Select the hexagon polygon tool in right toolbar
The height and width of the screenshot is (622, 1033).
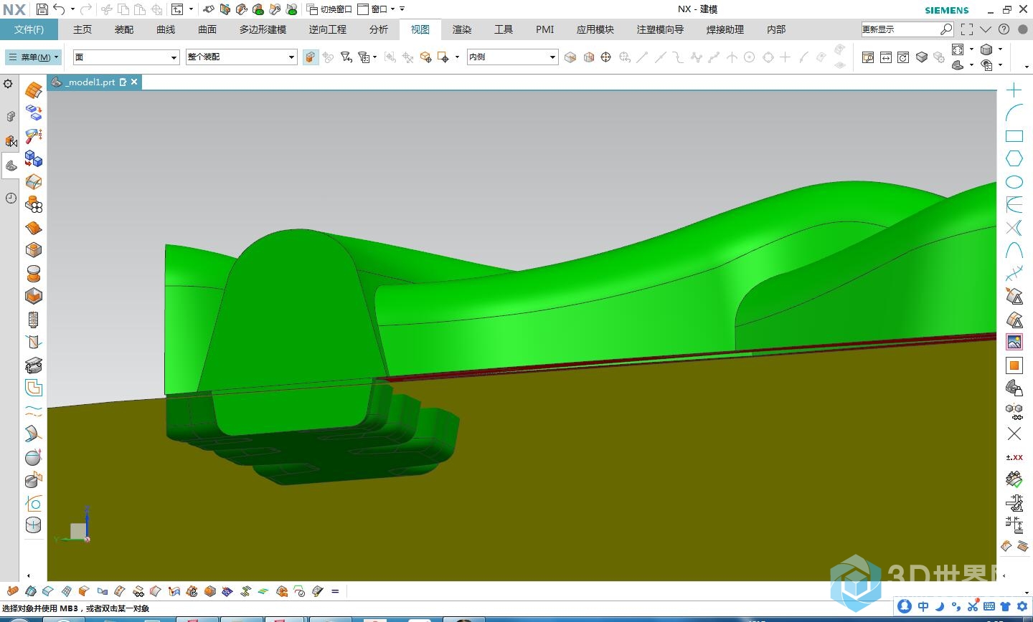1014,158
